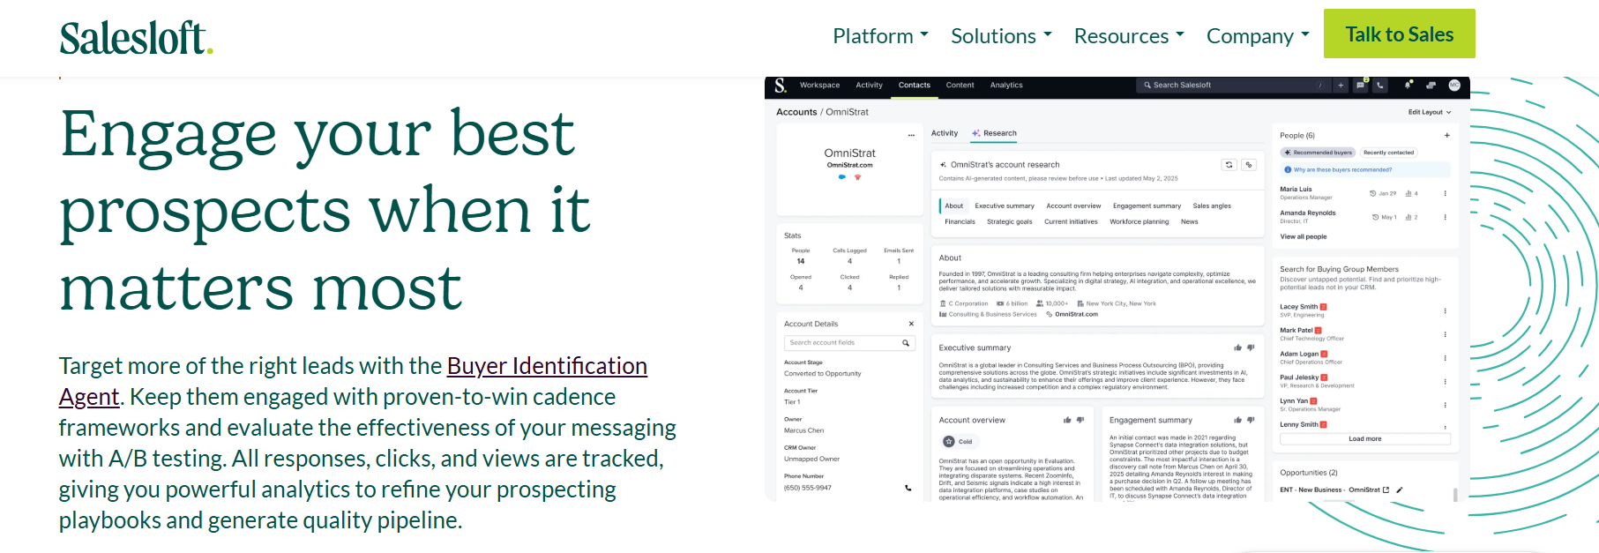This screenshot has height=553, width=1599.
Task: Add a person with the People plus icon
Action: (x=1447, y=135)
